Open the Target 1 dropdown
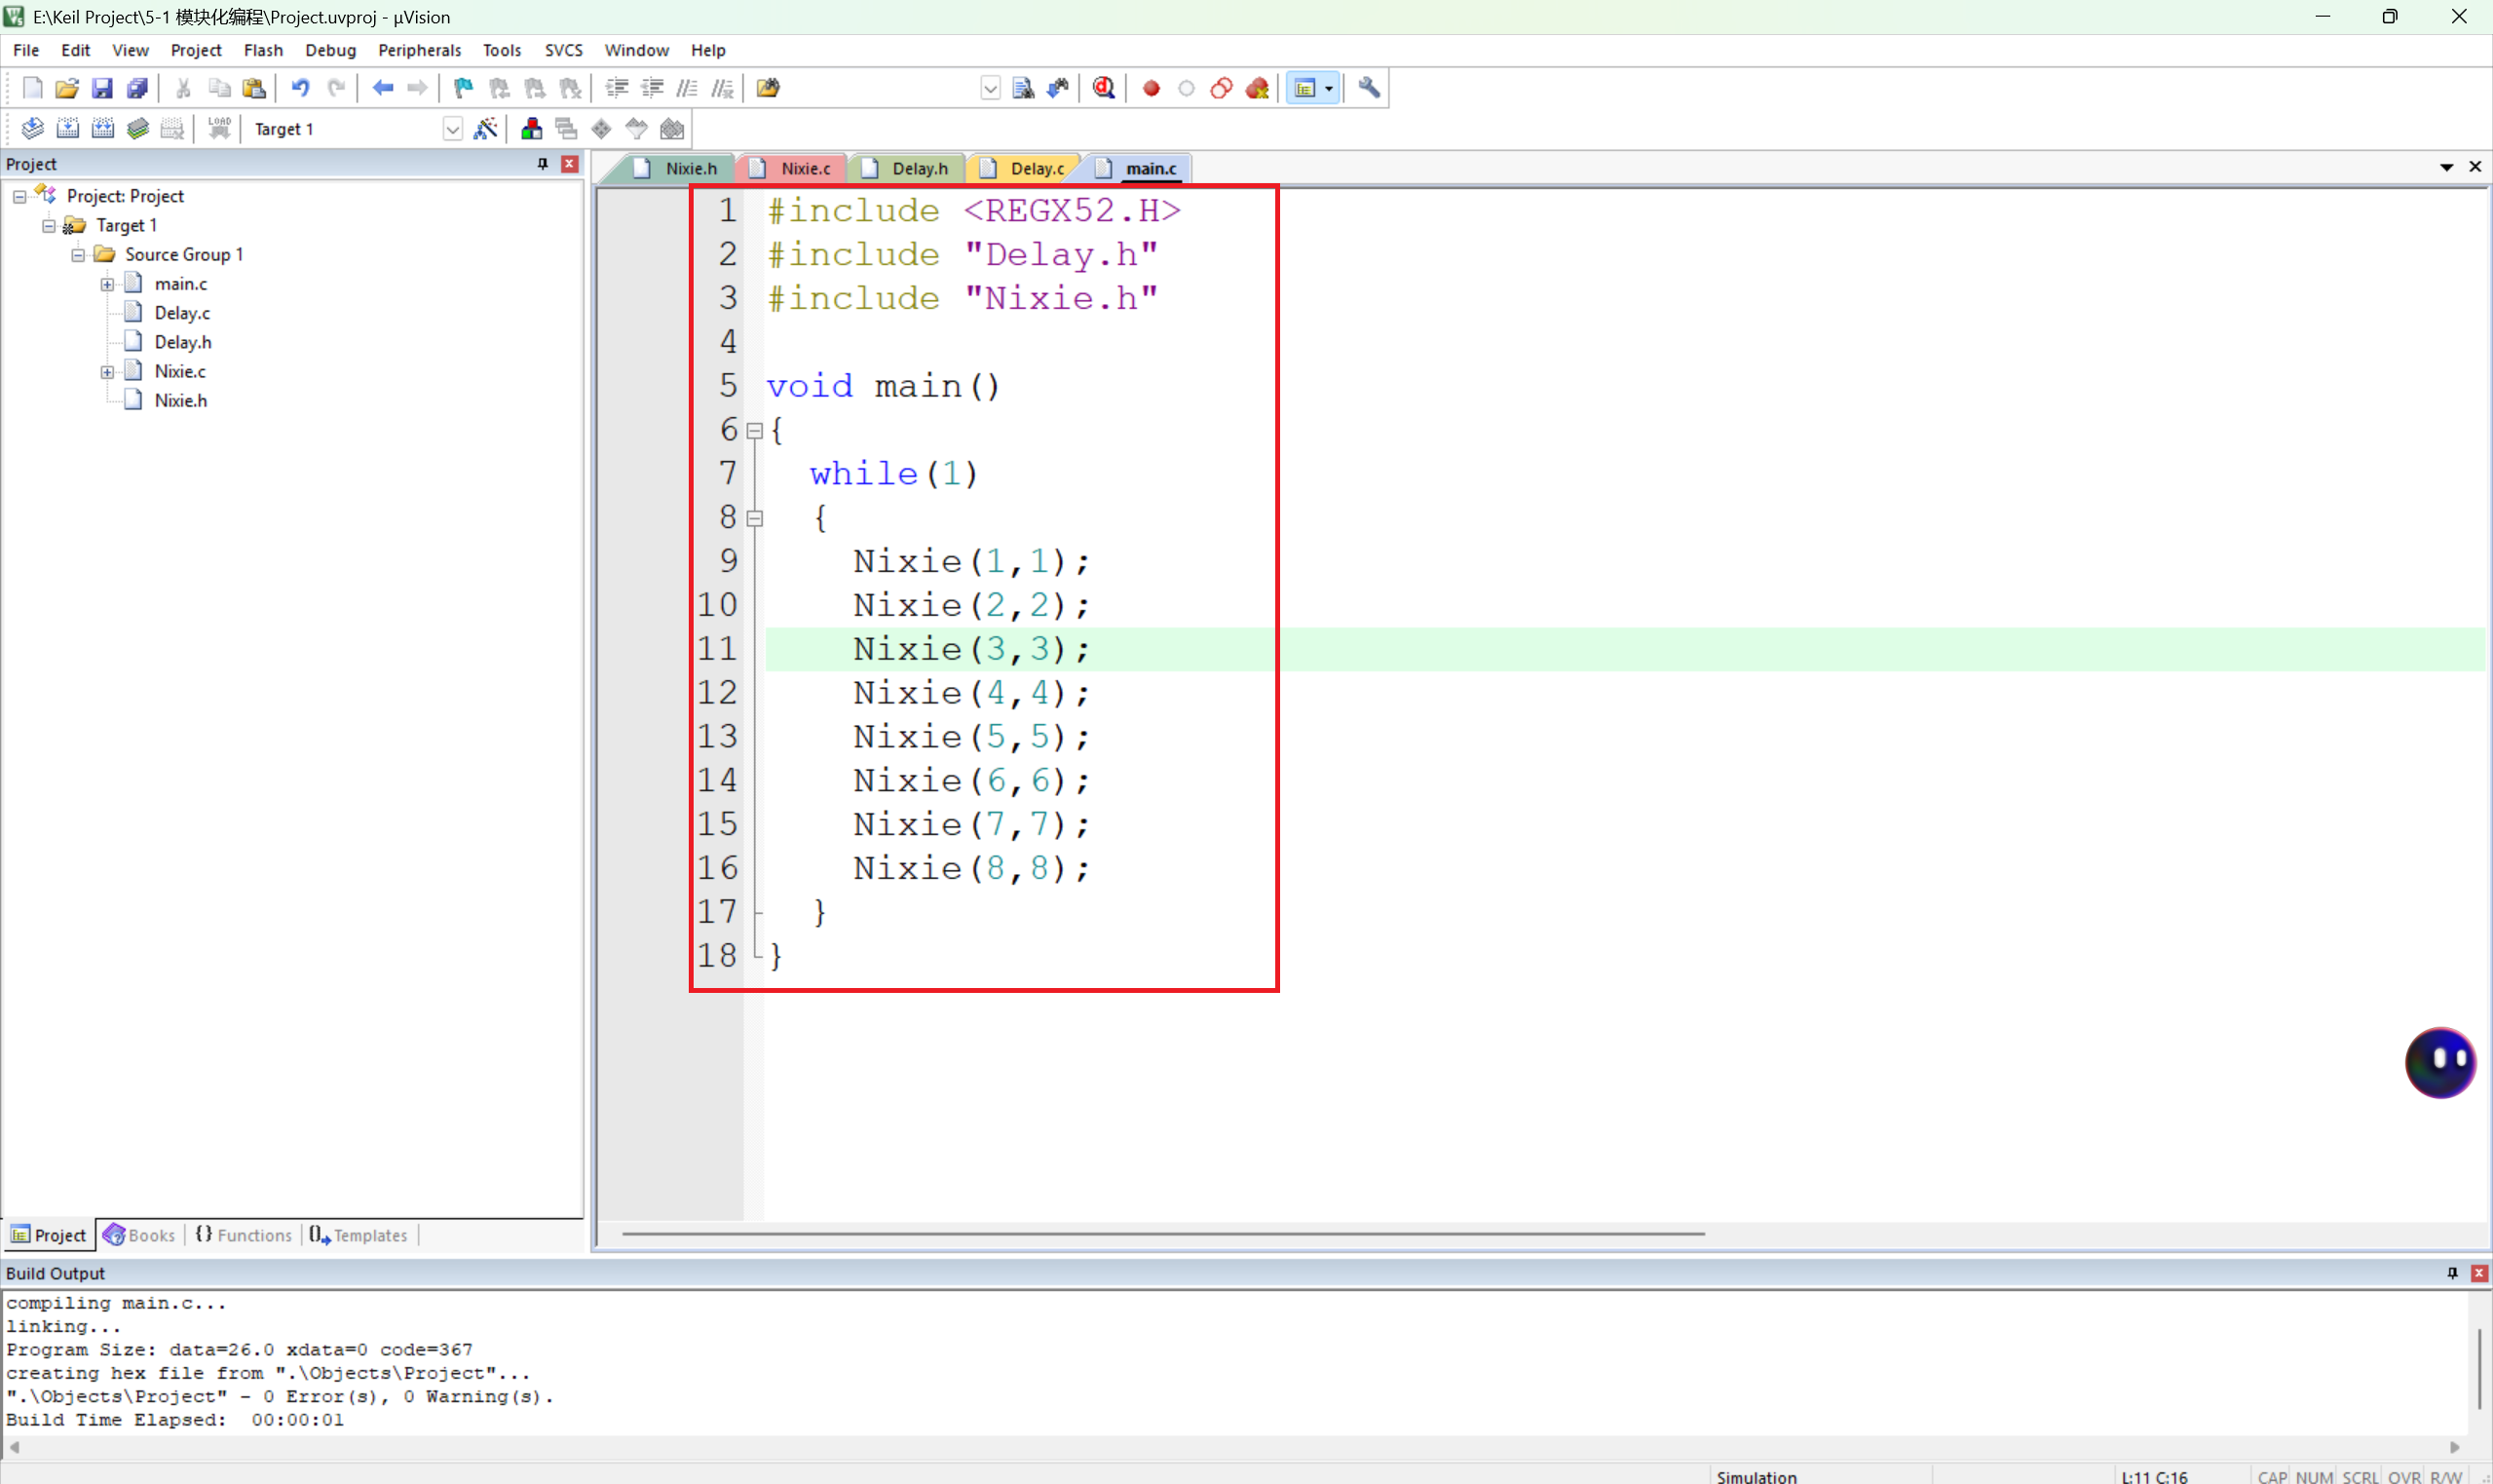The width and height of the screenshot is (2493, 1484). (x=452, y=129)
